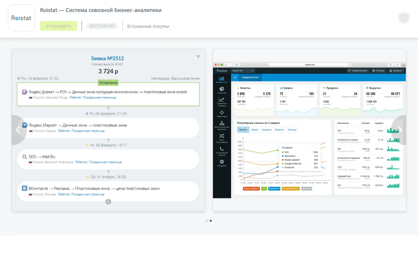Click the Russian flag next to Казань

(31, 131)
